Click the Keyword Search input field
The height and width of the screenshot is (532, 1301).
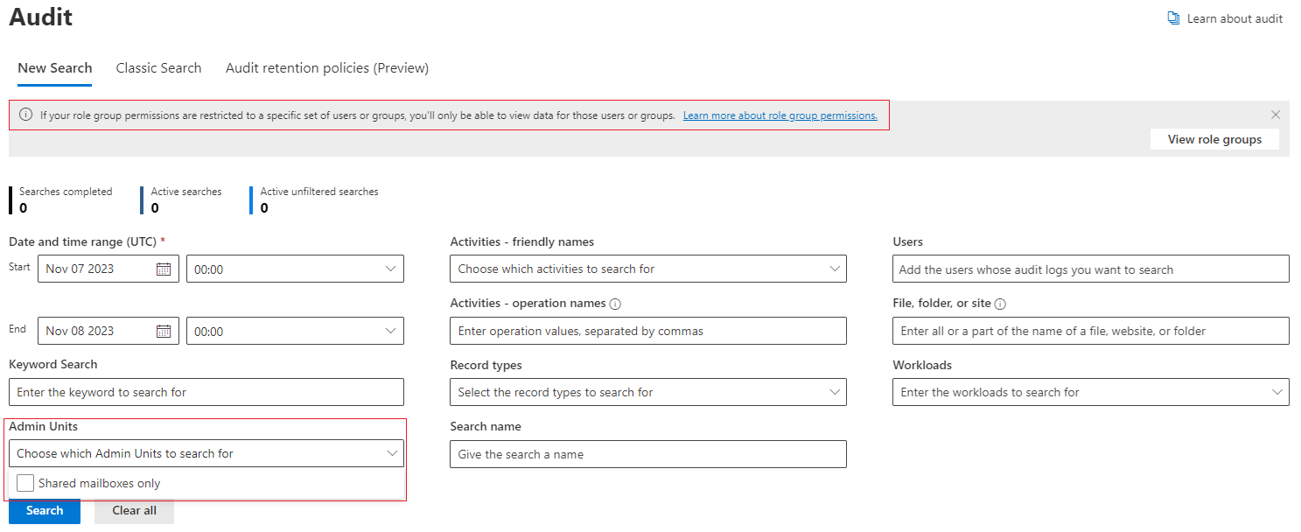click(x=206, y=392)
